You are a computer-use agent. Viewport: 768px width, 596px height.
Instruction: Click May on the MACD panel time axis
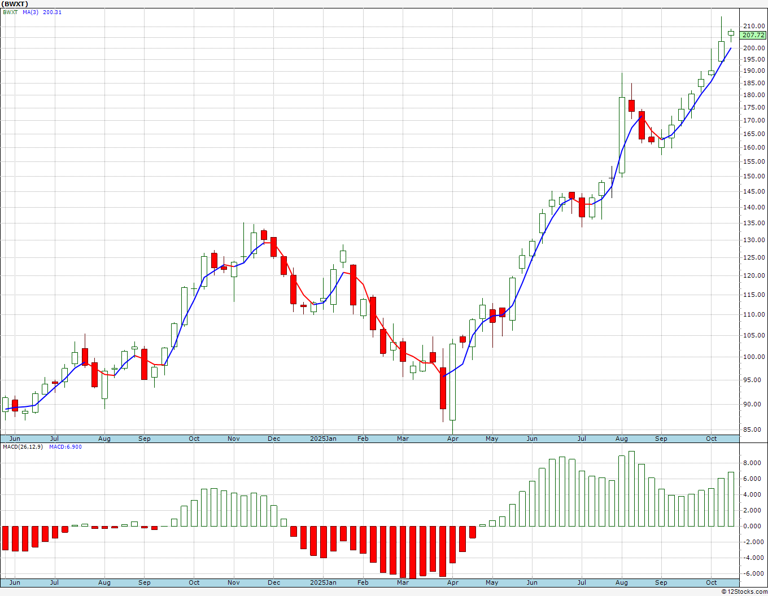click(492, 582)
